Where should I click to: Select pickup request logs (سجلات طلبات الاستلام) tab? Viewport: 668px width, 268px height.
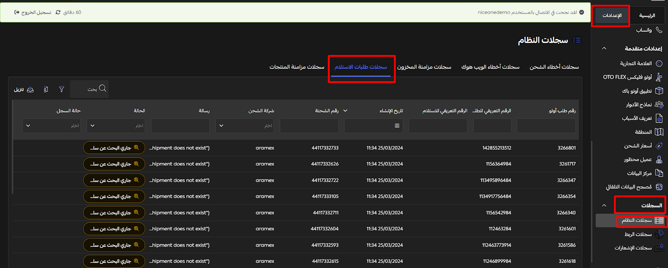coord(361,67)
